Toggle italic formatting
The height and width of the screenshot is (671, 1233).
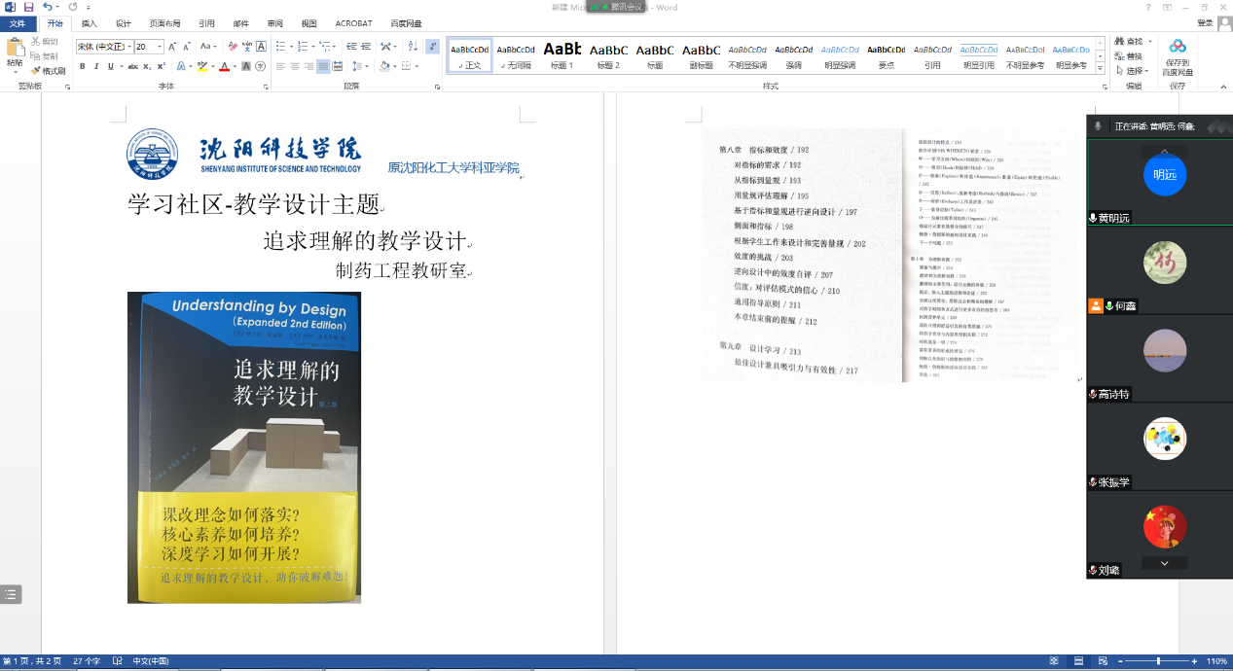tap(96, 66)
